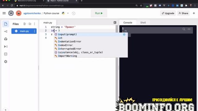The image size is (198, 111).
Task: Add a new file
Action: point(24,24)
